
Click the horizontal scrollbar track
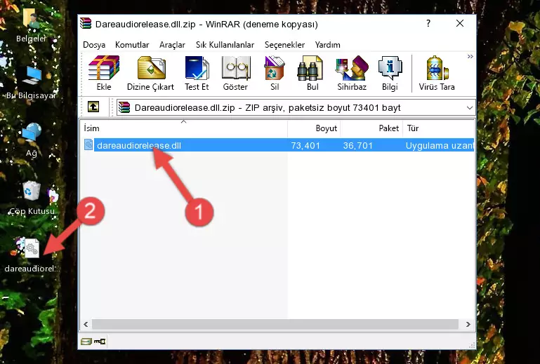(275, 324)
